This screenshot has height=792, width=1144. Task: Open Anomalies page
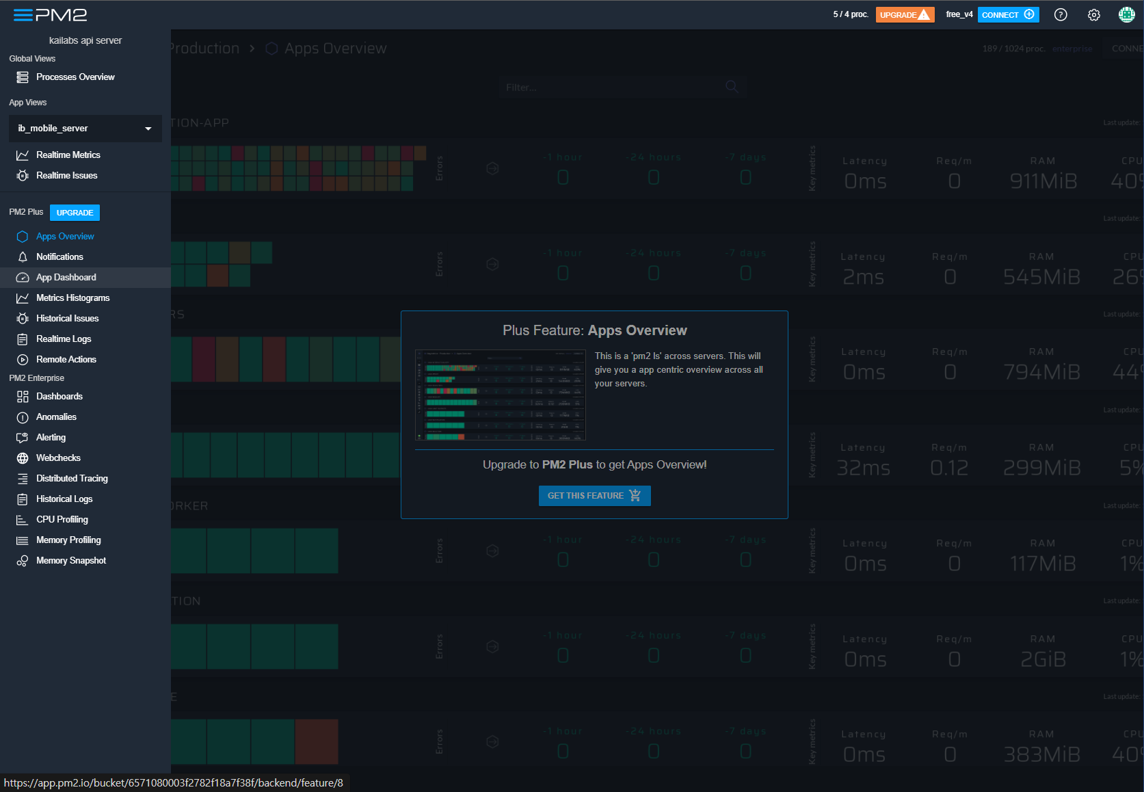click(x=85, y=417)
